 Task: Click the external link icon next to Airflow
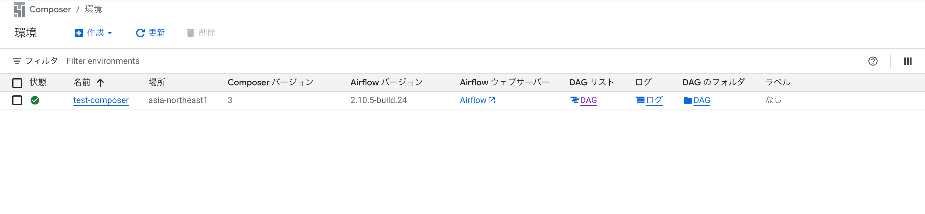click(x=492, y=100)
